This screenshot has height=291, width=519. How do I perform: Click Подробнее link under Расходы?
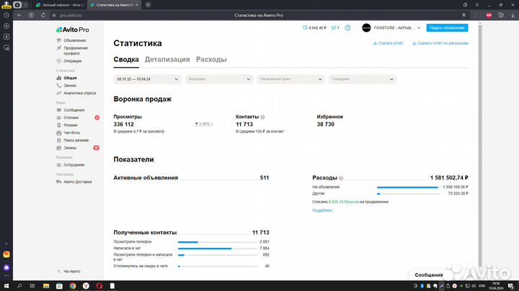pos(322,210)
